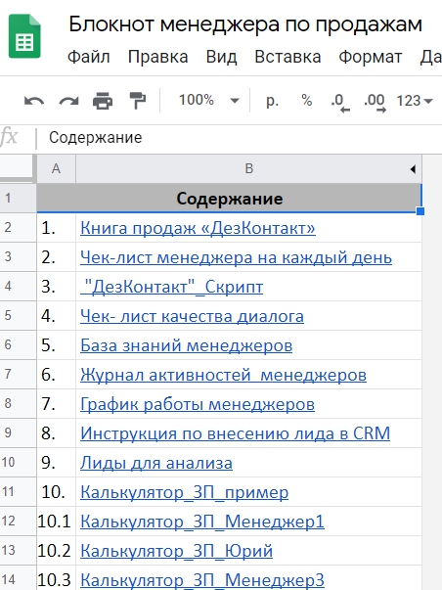Open link Калькулятор_ЗП_Юрий
The image size is (442, 590).
[176, 551]
